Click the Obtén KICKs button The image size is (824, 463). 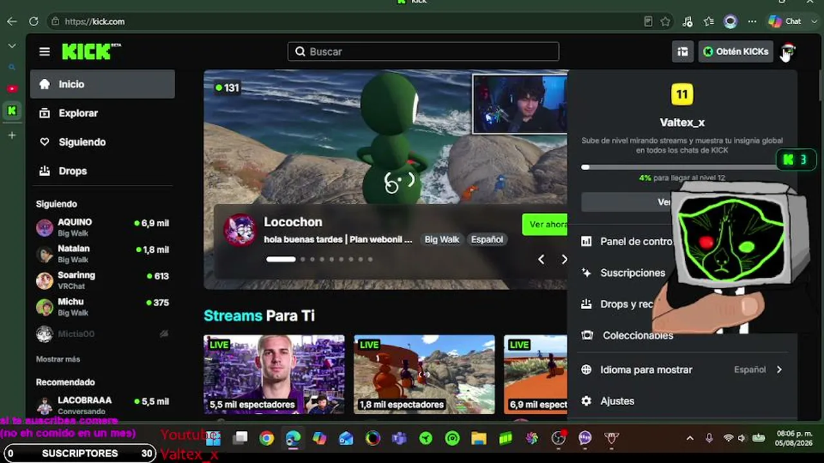click(x=736, y=51)
